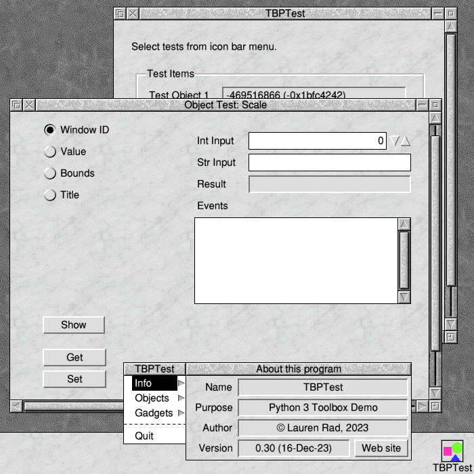474x474 pixels.
Task: Close the TBPTest main window
Action: click(133, 14)
